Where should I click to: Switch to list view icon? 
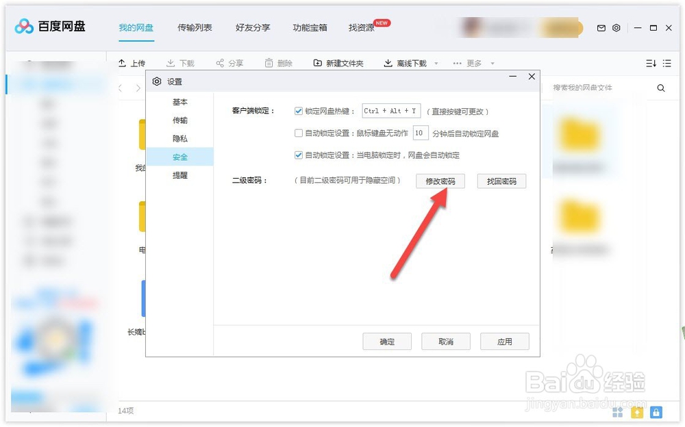(667, 64)
